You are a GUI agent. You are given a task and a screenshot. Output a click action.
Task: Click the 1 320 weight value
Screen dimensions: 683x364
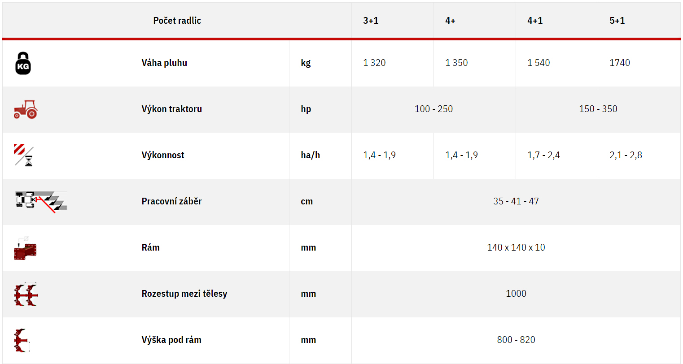pyautogui.click(x=374, y=63)
